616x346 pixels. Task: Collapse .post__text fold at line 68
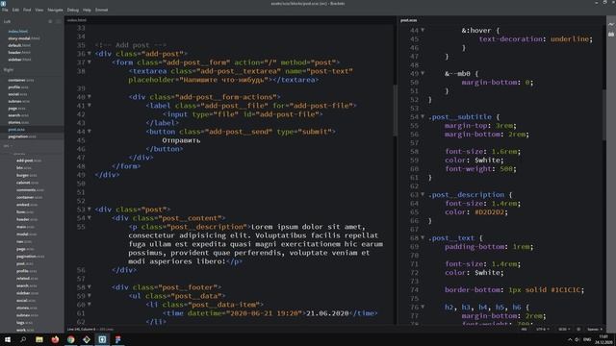click(x=423, y=237)
